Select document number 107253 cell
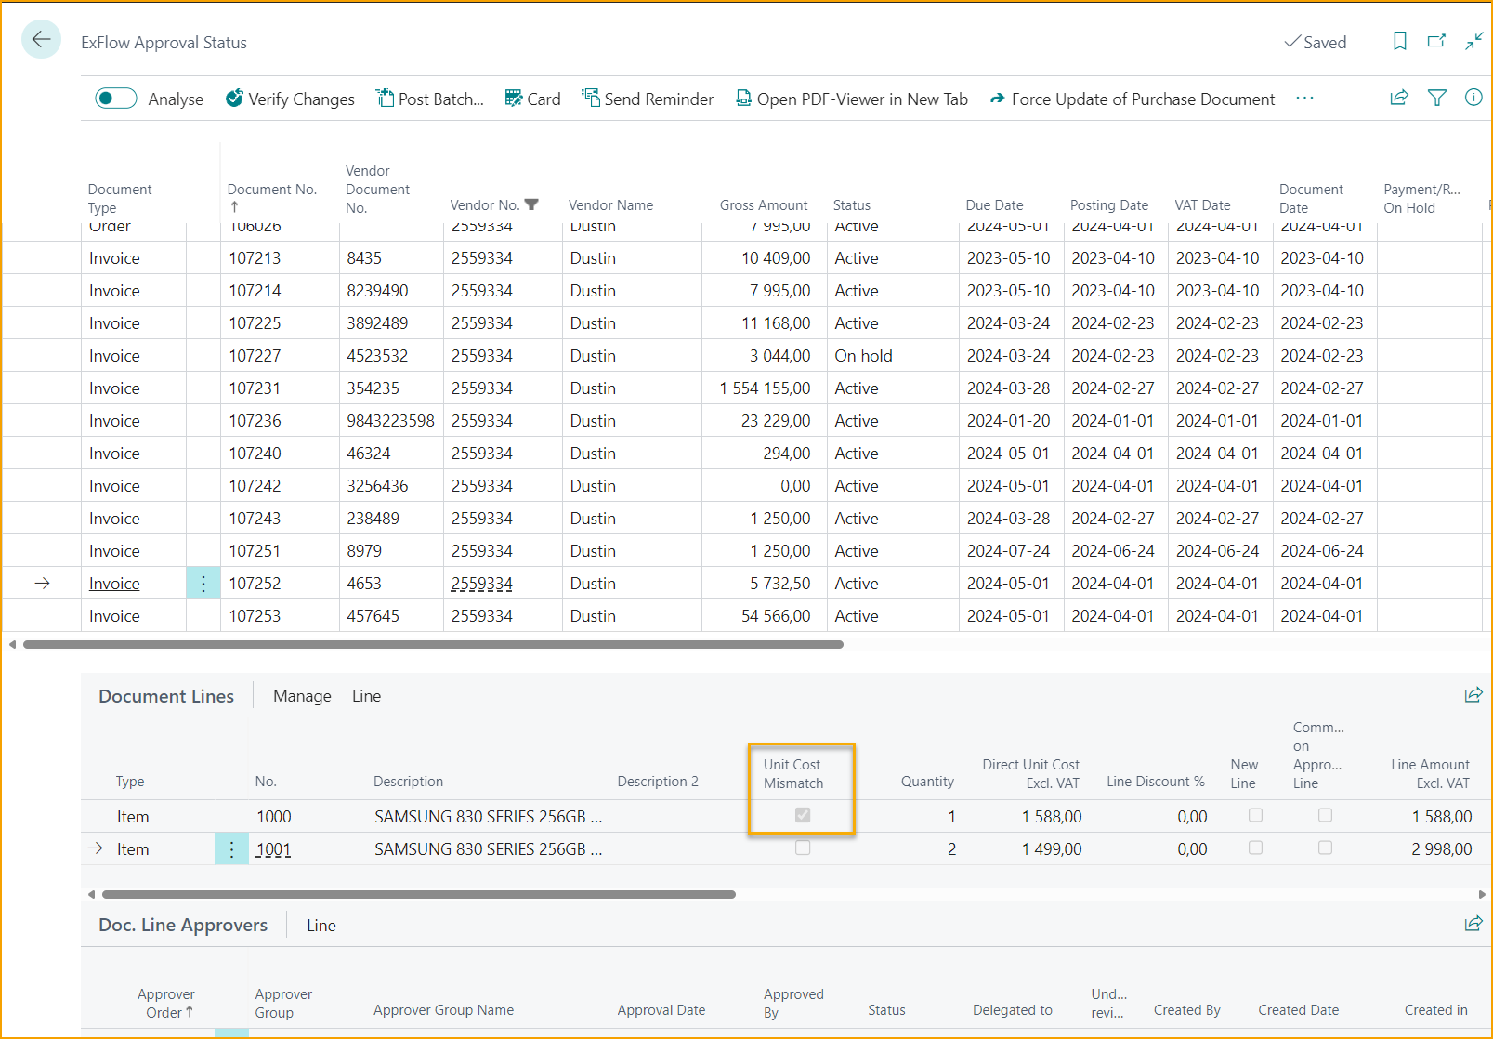The image size is (1493, 1039). (280, 616)
